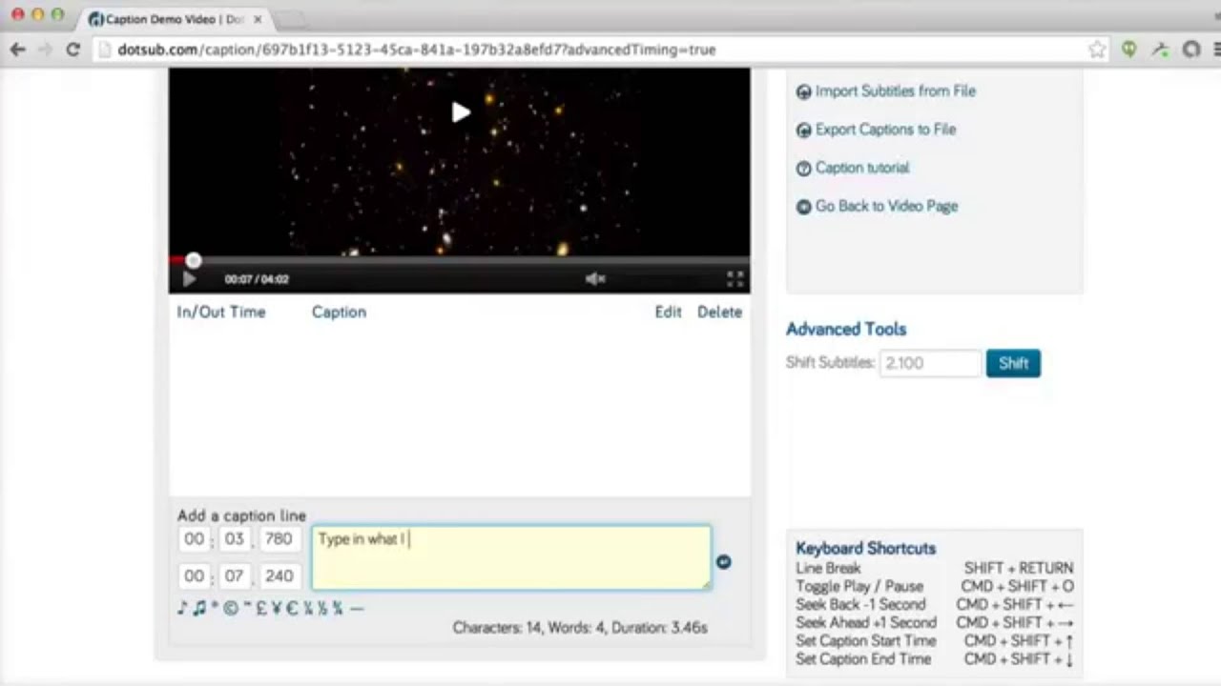Close the Caption Demo Video tab
Screen dimensions: 1221x686
(258, 19)
